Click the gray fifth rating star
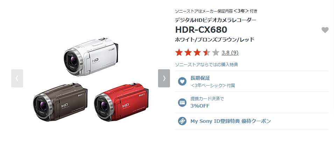The image size is (334, 142). tap(216, 52)
